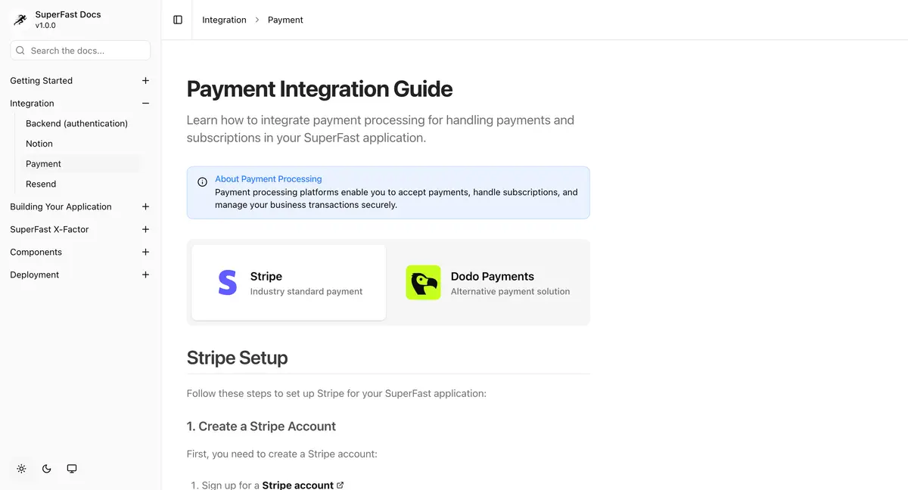This screenshot has width=908, height=490.
Task: Click the Search the docs input field
Action: click(79, 49)
